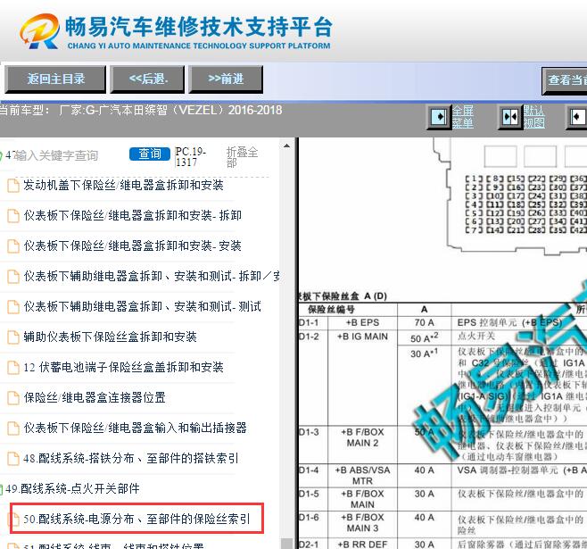Open 仪表板下辅助继电器盒拆卸、安装和测试-测试 item
Screen dimensions: 587x549
point(142,306)
